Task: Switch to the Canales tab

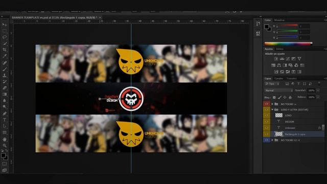Action: (x=278, y=79)
